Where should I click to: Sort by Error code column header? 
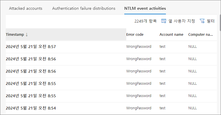click(135, 35)
